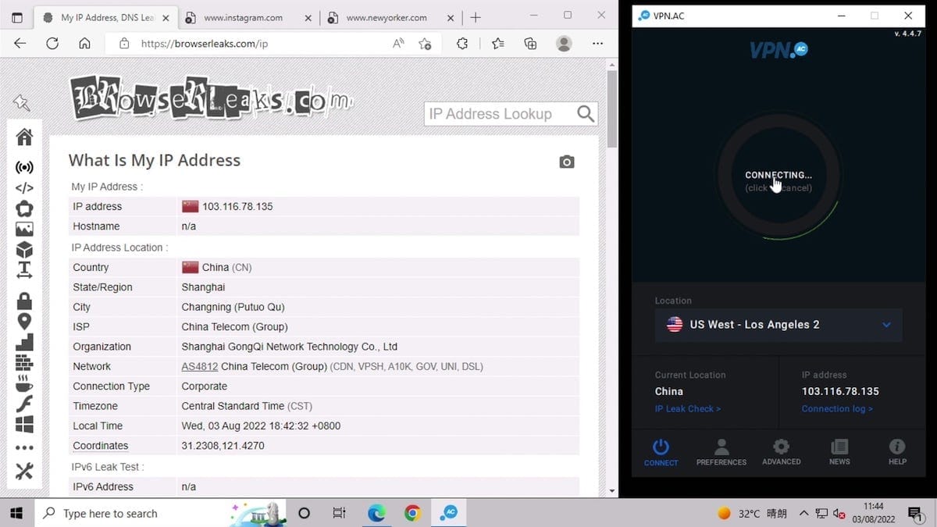The width and height of the screenshot is (937, 527).
Task: Focus the IP Address Lookup search field
Action: coord(501,114)
